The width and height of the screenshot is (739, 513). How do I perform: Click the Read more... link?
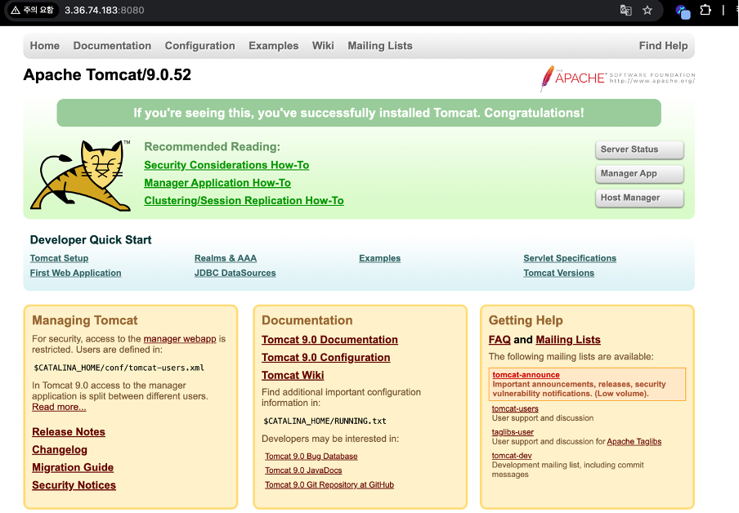(59, 407)
